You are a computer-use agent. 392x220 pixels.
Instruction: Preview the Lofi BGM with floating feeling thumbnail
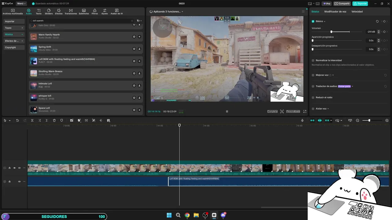click(33, 61)
